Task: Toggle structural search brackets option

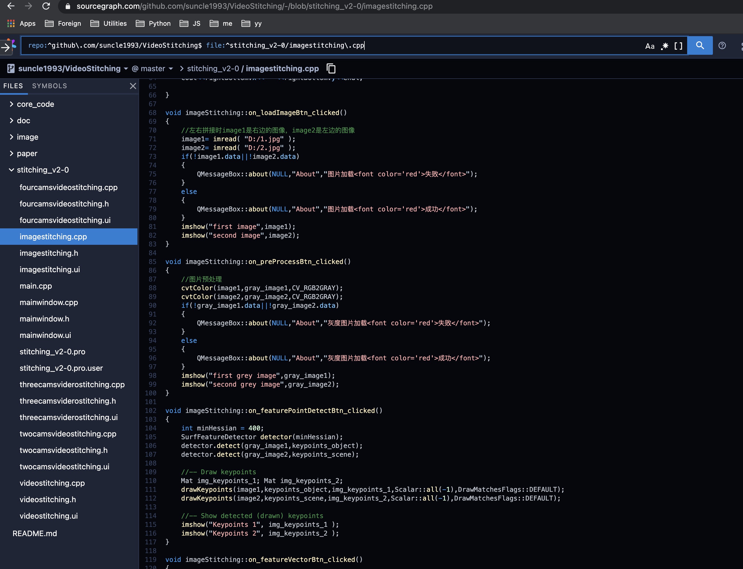Action: coord(678,46)
